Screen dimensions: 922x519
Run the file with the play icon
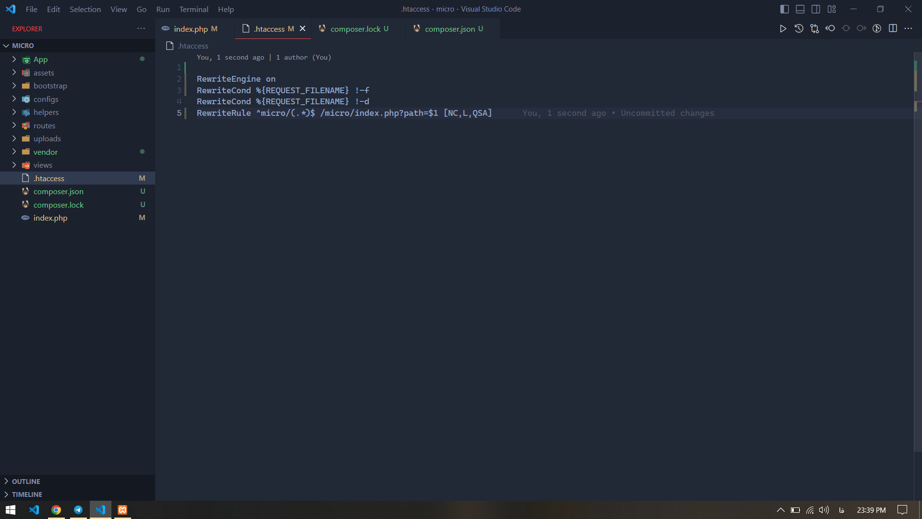(783, 29)
